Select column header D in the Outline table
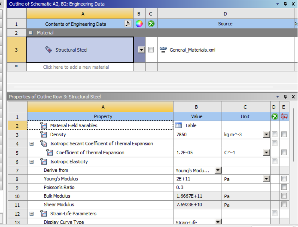The height and width of the screenshot is (227, 298). pyautogui.click(x=225, y=14)
